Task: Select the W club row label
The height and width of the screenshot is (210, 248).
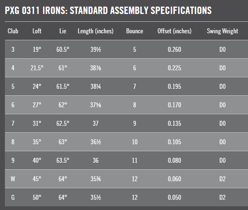Action: (13, 179)
